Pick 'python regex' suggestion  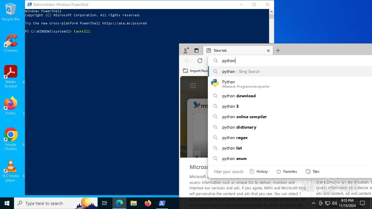point(290,138)
